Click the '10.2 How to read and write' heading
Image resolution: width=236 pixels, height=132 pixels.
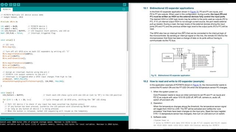174,81
